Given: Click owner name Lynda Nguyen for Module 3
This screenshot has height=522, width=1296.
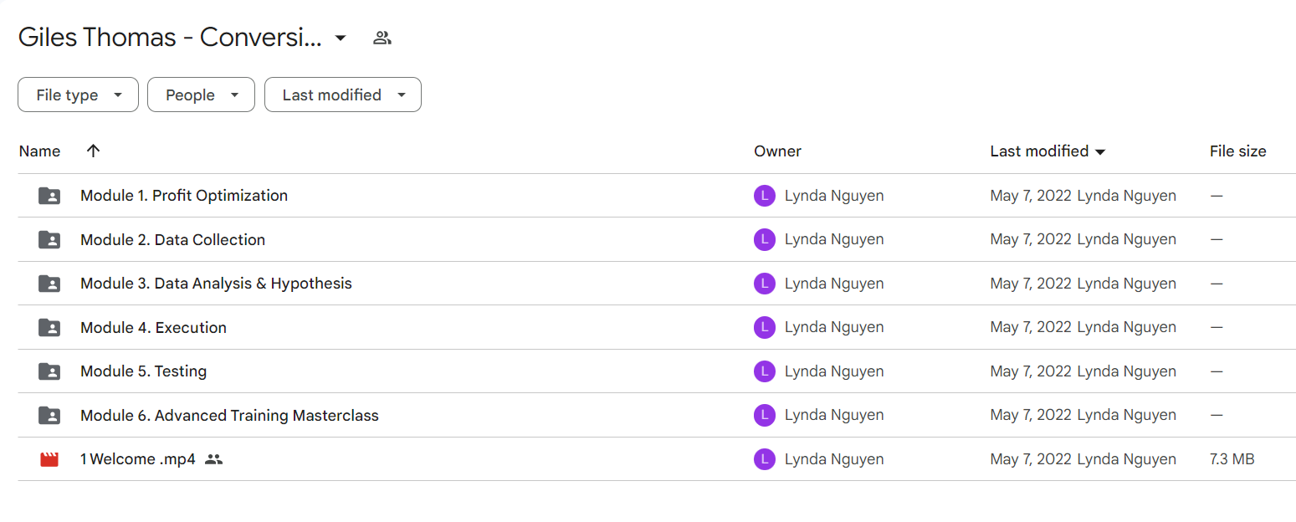Looking at the screenshot, I should pyautogui.click(x=834, y=284).
